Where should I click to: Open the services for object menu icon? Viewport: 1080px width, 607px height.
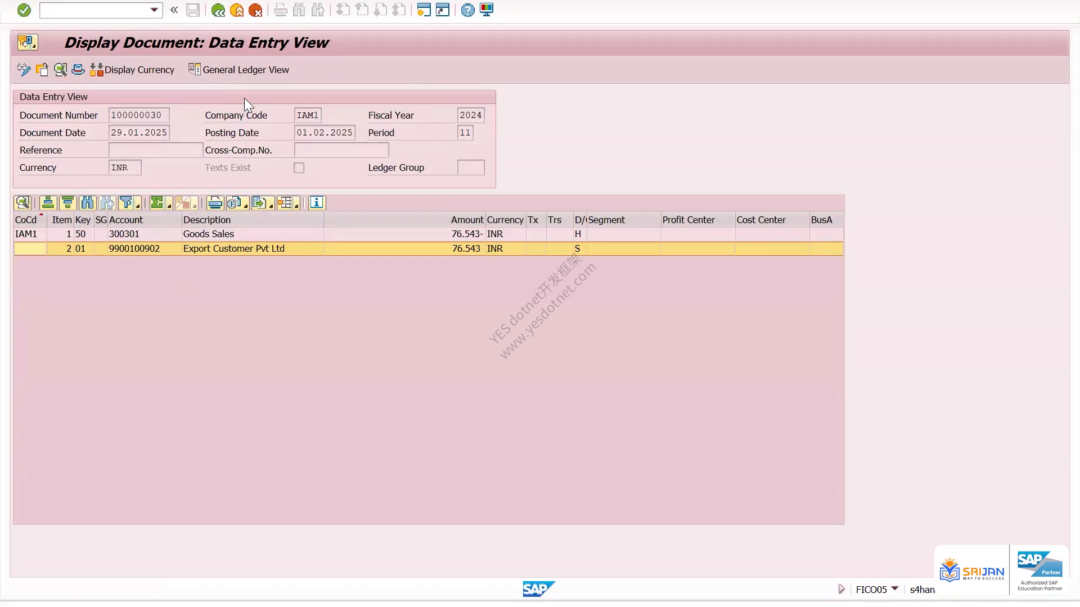(x=27, y=42)
